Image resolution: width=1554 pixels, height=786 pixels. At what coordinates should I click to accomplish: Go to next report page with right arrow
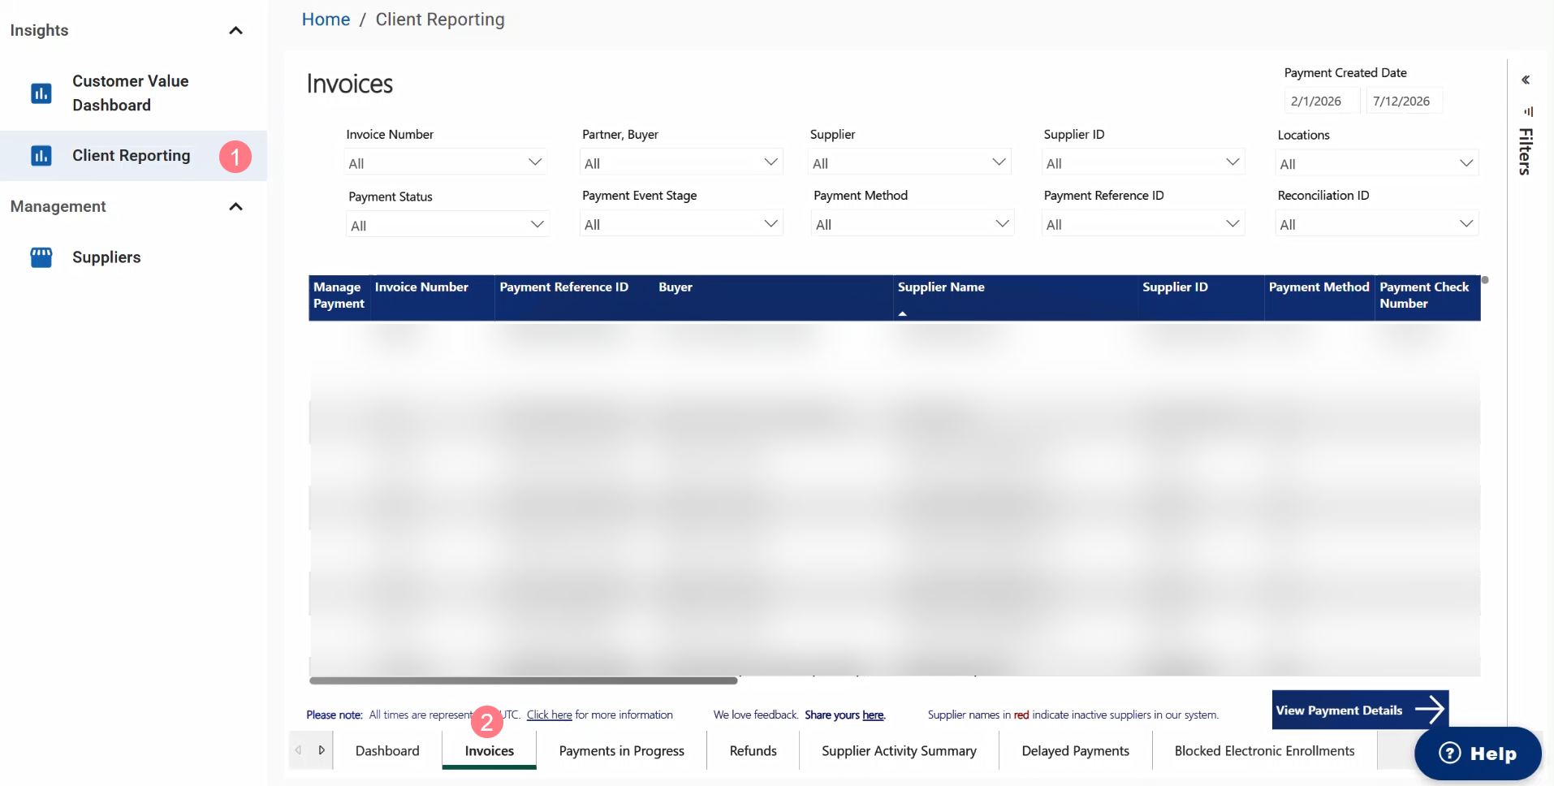coord(322,750)
